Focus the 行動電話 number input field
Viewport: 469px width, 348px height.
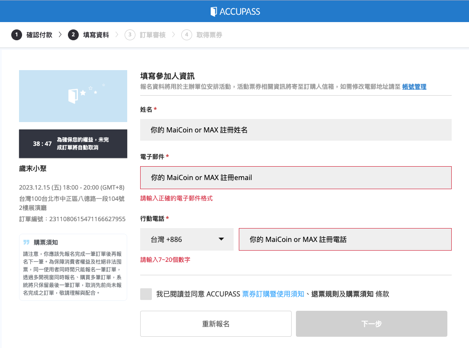click(345, 239)
